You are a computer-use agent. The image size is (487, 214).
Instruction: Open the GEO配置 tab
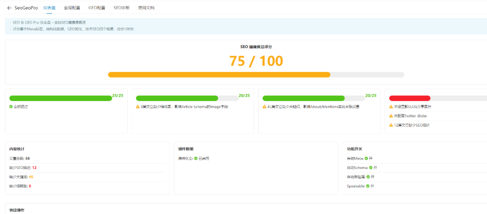pyautogui.click(x=97, y=8)
